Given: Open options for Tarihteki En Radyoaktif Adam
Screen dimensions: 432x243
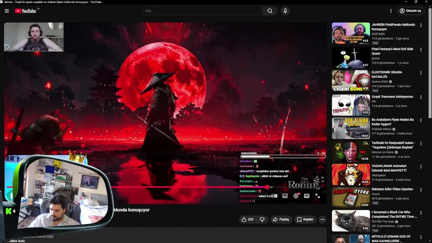Looking at the screenshot, I should [421, 143].
